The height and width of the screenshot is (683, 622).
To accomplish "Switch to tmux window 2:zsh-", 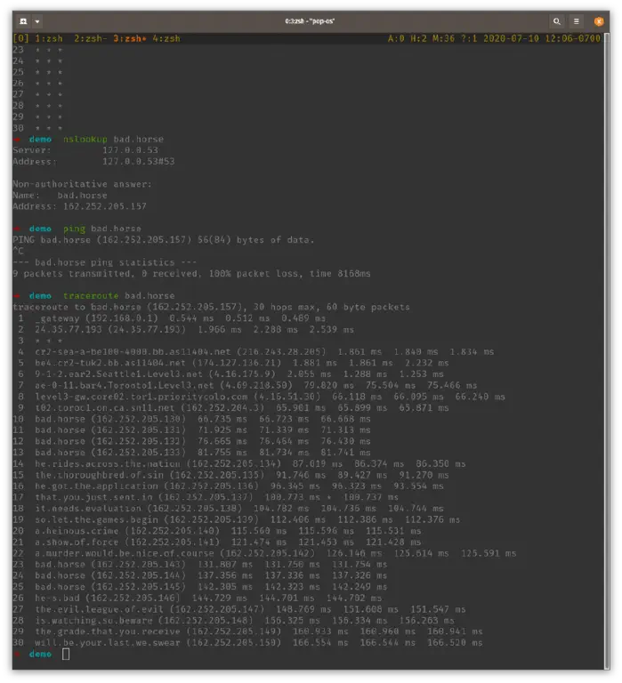I will click(x=91, y=38).
